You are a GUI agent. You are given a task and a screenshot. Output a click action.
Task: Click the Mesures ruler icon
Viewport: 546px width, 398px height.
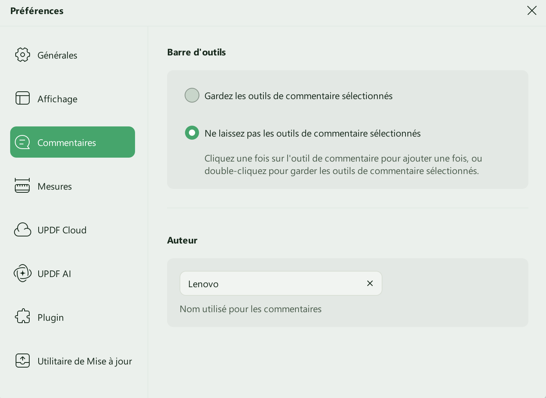22,186
